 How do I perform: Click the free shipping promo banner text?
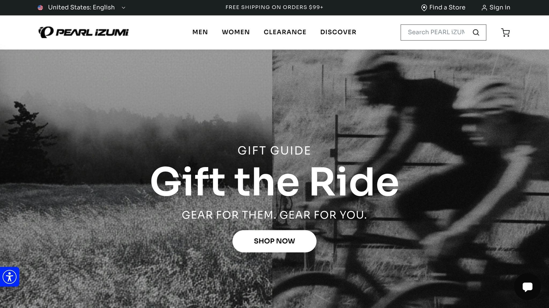pos(274,7)
